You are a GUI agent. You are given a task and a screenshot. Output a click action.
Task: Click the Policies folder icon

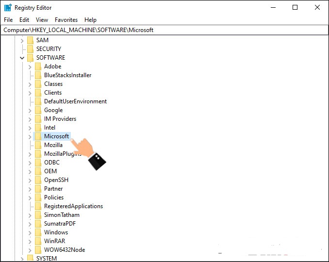(38, 197)
